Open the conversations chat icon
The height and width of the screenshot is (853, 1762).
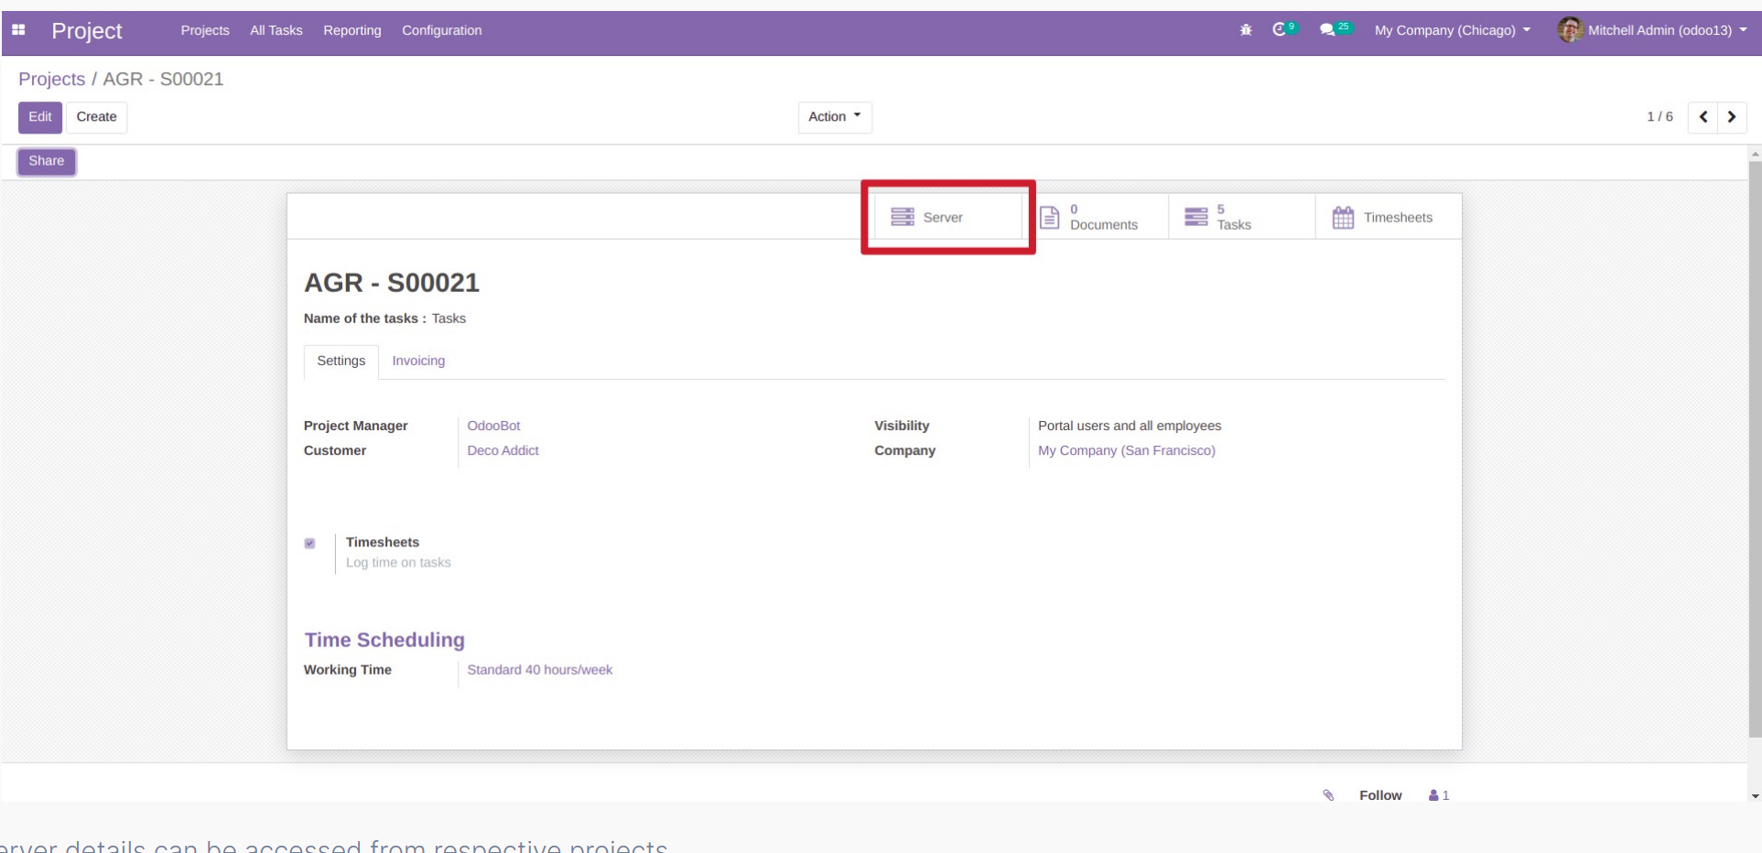[1327, 30]
